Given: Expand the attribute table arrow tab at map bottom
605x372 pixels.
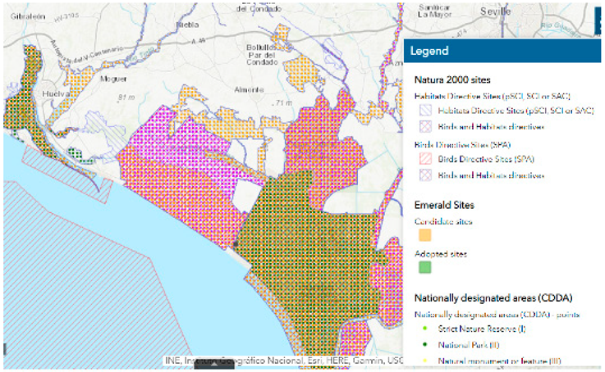Looking at the screenshot, I should tap(214, 365).
